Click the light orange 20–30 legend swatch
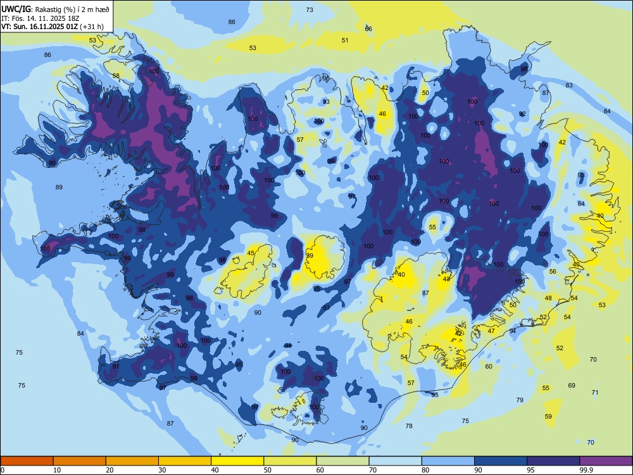The width and height of the screenshot is (633, 475). pos(132,461)
